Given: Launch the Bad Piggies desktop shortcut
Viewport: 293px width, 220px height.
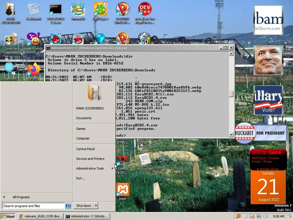Looking at the screenshot, I should click(x=100, y=11).
